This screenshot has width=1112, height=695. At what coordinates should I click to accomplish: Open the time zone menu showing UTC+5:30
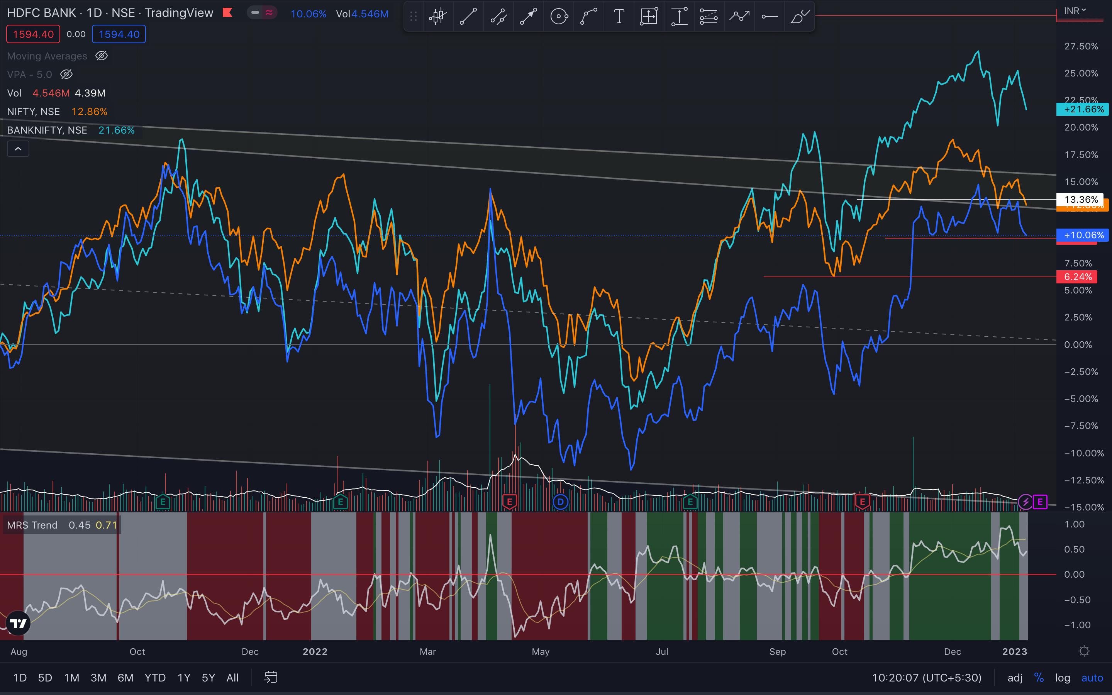pyautogui.click(x=927, y=678)
